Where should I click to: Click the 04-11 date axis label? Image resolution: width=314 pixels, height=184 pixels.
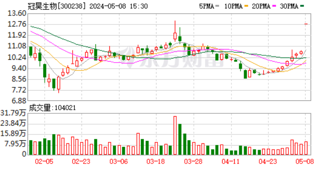(x=231, y=161)
